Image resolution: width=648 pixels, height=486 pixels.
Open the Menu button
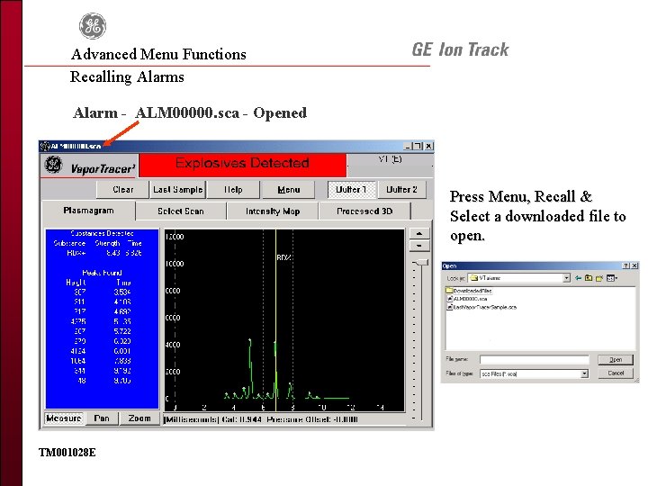289,190
